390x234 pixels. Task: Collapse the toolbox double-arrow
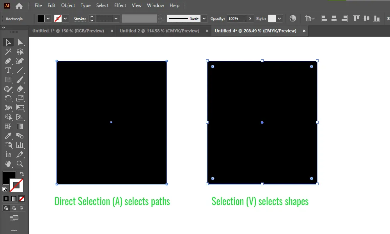pyautogui.click(x=4, y=28)
